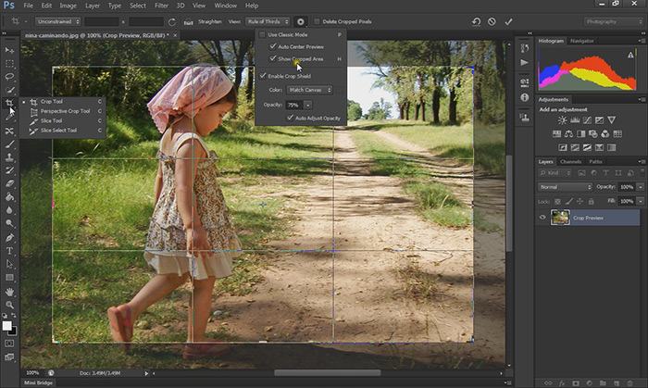Open the Normal blend mode dropdown

(565, 186)
